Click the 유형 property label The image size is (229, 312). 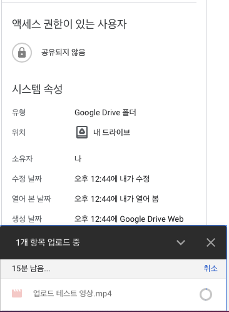(x=19, y=113)
